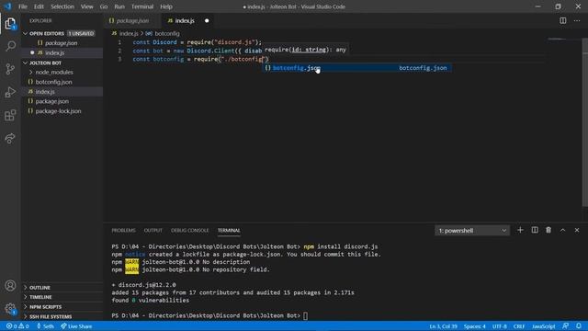The width and height of the screenshot is (588, 331).
Task: Close the terminal panel
Action: click(x=577, y=230)
